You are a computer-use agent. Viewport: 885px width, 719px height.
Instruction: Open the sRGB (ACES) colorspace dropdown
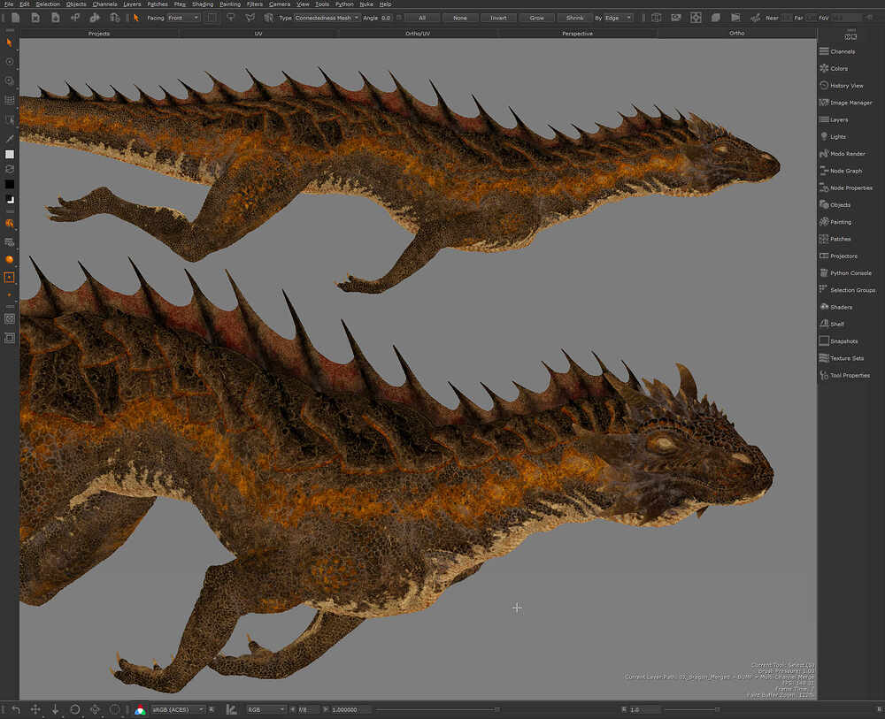[178, 710]
